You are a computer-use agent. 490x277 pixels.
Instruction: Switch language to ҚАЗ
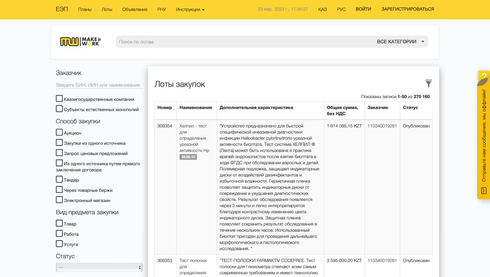click(322, 10)
